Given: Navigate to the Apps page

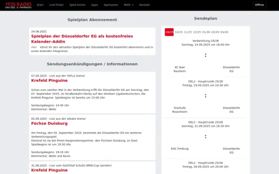Looking at the screenshot, I should (94, 5).
